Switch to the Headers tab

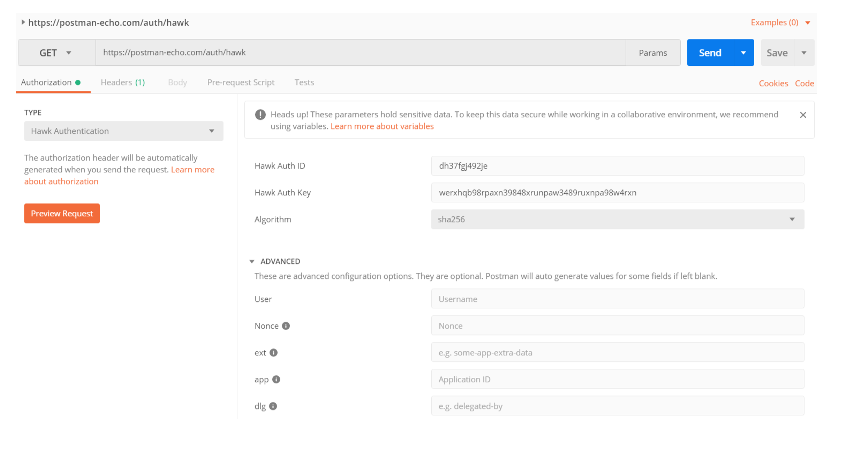[123, 82]
